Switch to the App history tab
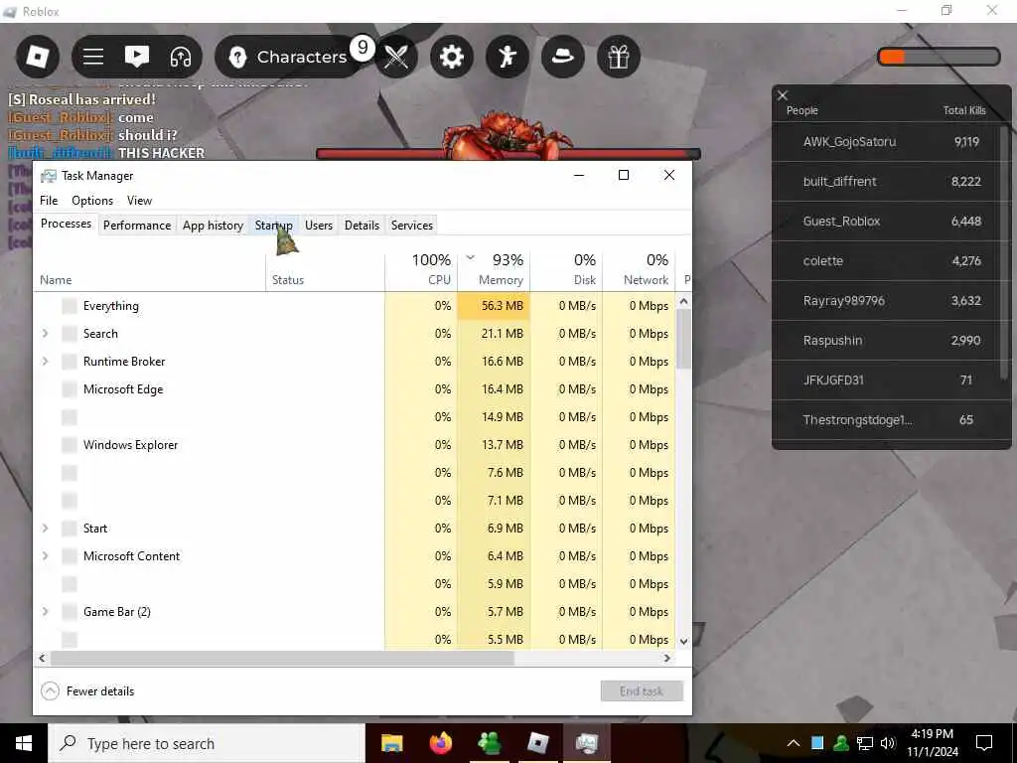Viewport: 1017px width, 763px height. (213, 226)
